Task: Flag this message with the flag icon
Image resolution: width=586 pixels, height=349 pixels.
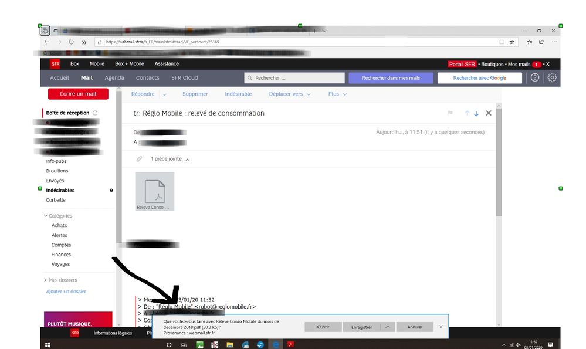Action: tap(450, 113)
